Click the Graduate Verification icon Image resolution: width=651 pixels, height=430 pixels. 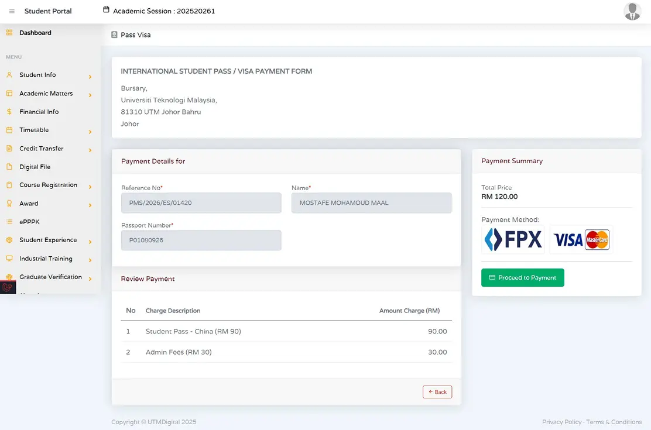click(x=9, y=276)
